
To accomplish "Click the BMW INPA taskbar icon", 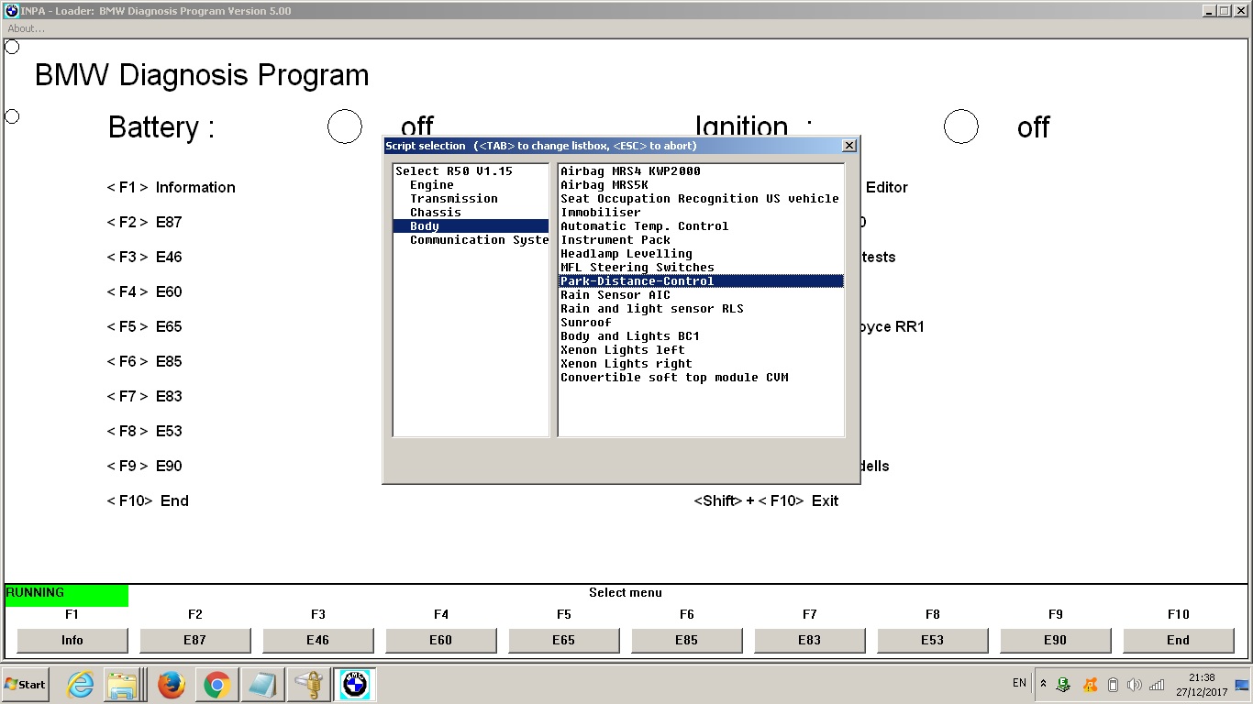I will click(354, 685).
